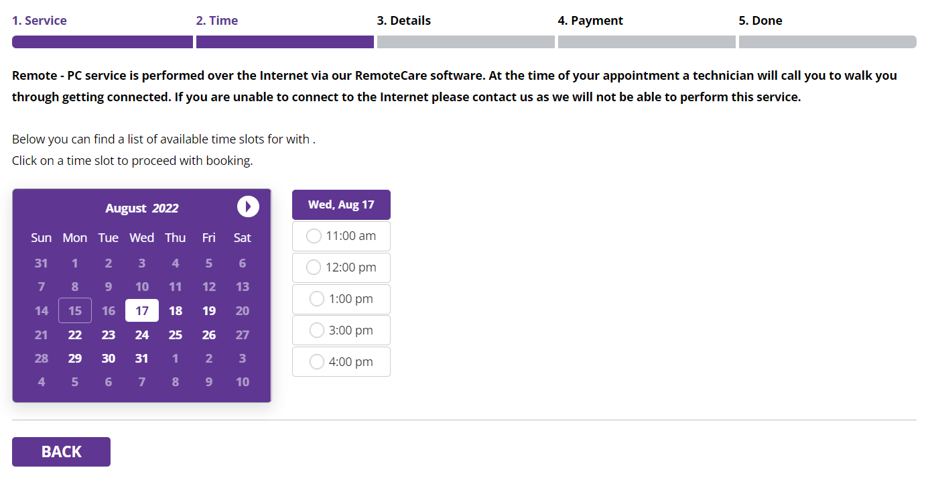
Task: Open the 1. Service step tab
Action: 40,21
